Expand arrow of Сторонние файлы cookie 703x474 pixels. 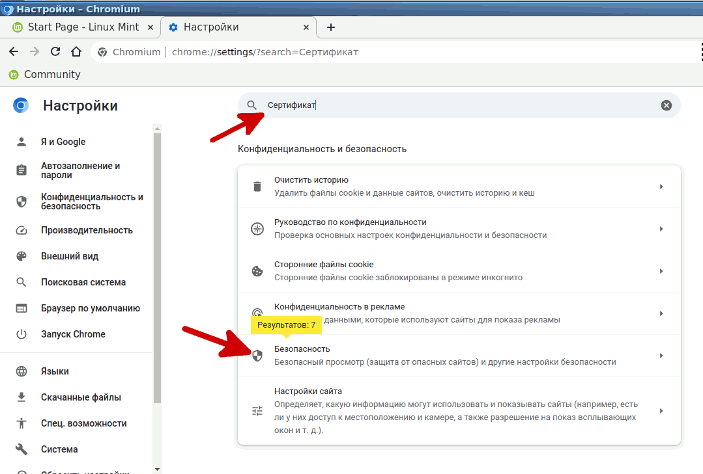661,271
